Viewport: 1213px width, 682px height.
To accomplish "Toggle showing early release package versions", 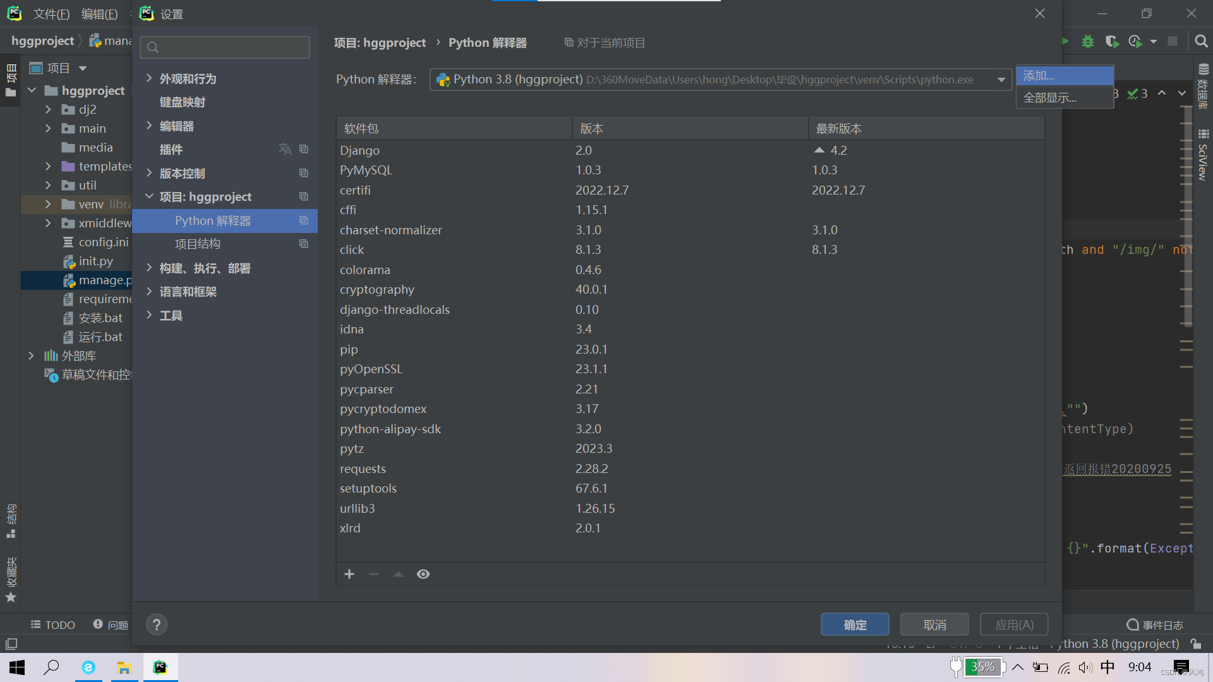I will click(x=423, y=574).
